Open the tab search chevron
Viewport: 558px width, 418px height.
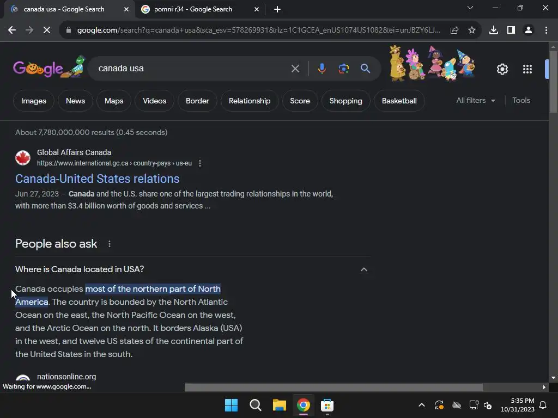(470, 8)
